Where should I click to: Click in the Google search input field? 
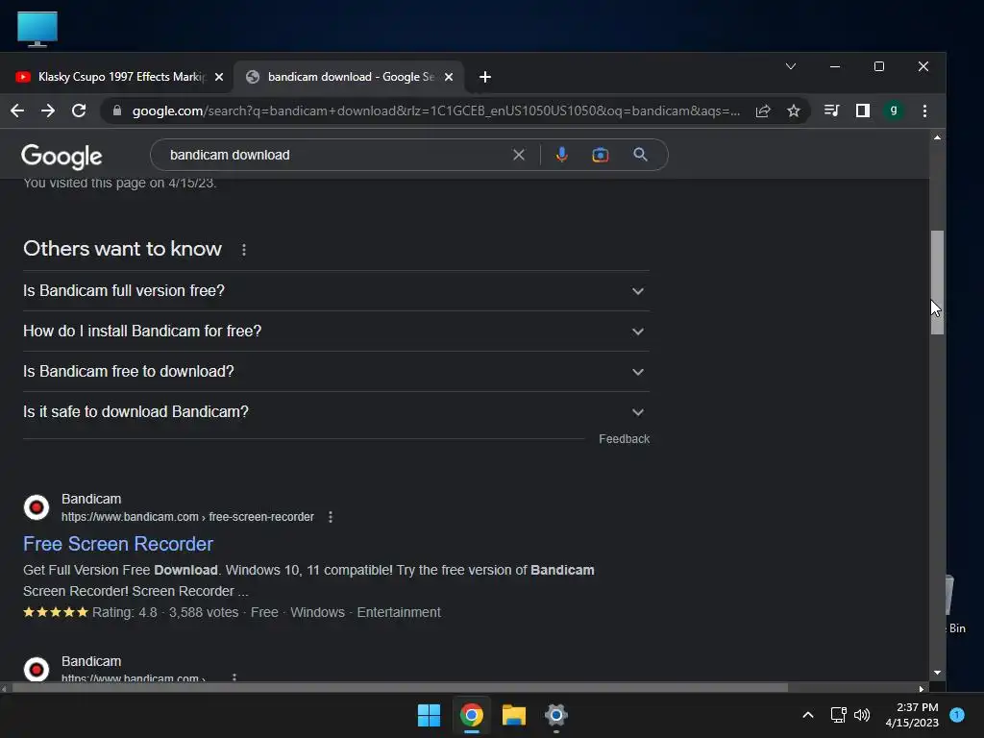pyautogui.click(x=335, y=155)
